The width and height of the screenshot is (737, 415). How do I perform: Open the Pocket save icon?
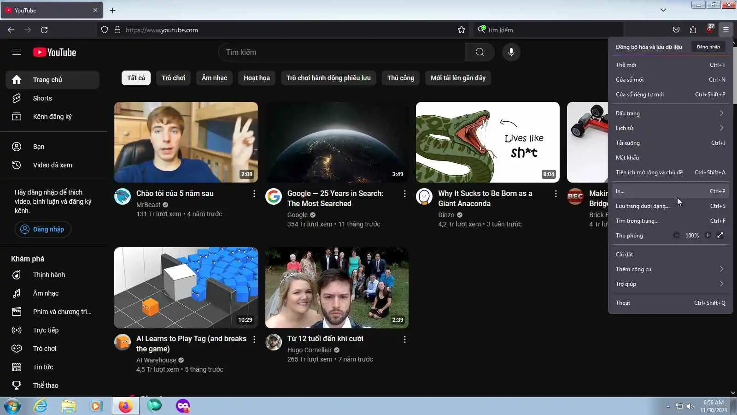click(676, 30)
